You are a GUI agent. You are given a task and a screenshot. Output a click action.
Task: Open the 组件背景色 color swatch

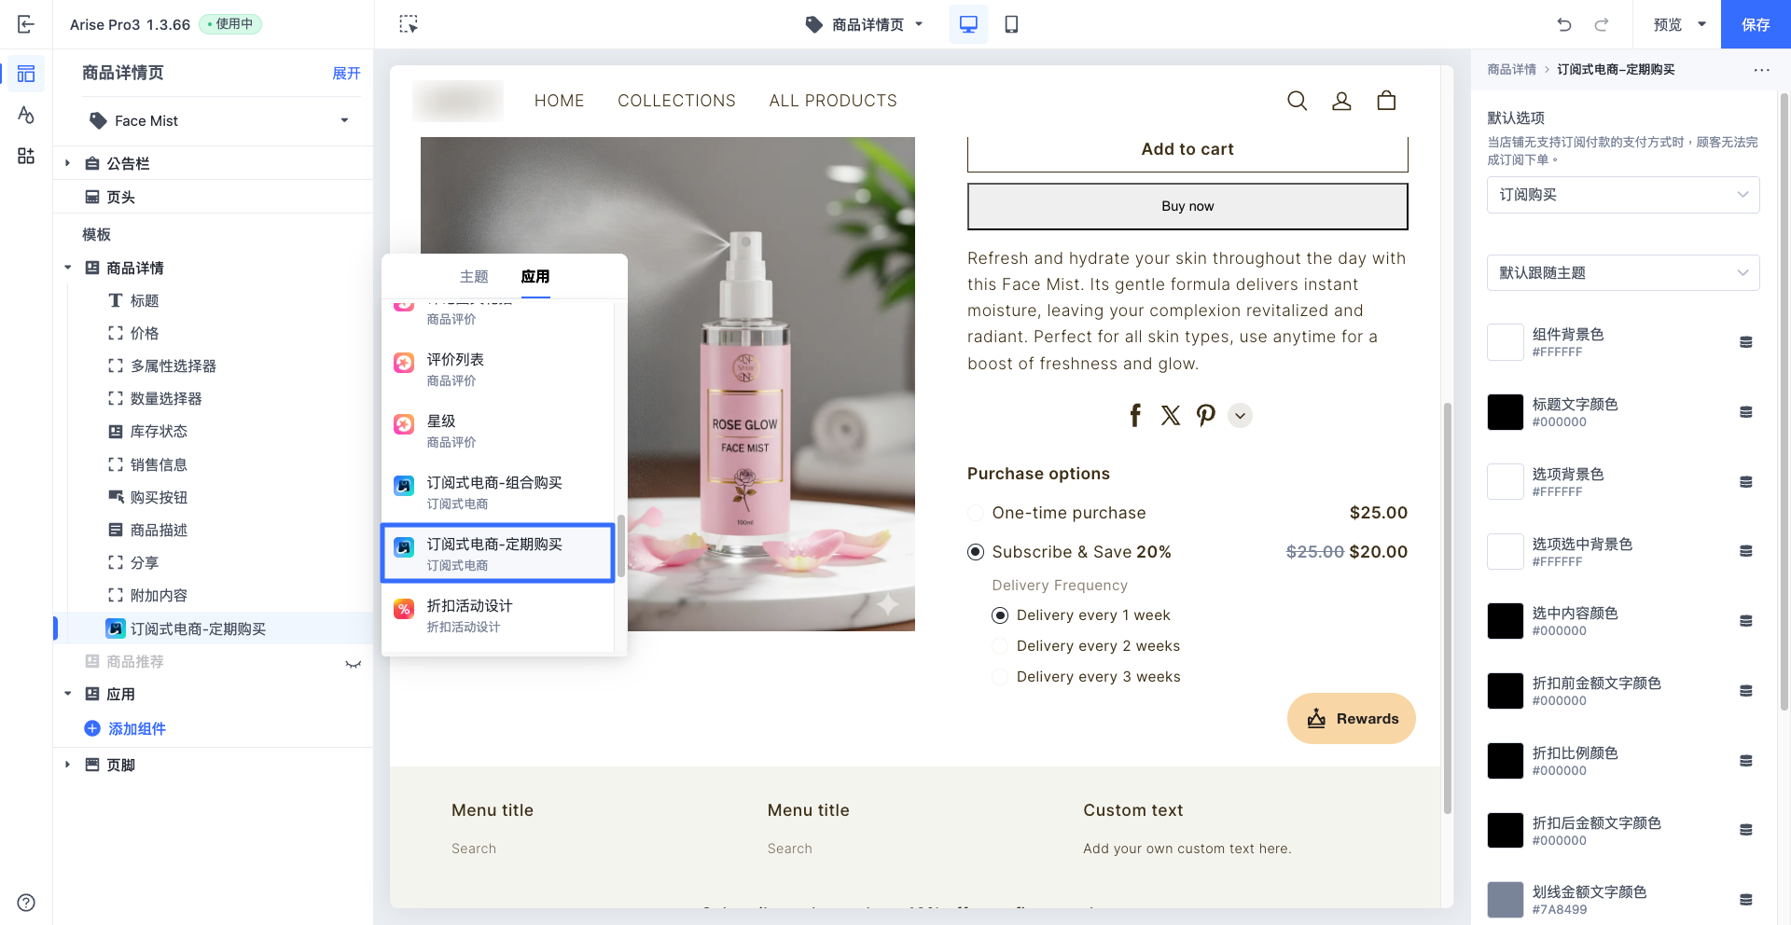[1505, 342]
